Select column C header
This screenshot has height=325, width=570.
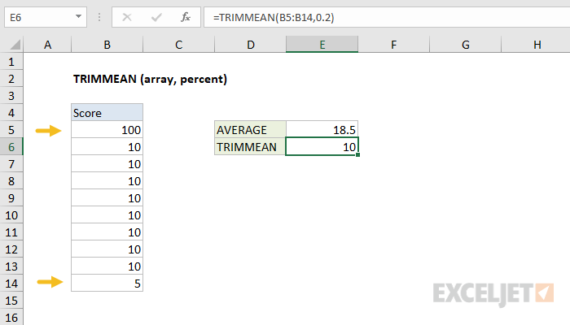click(x=178, y=45)
